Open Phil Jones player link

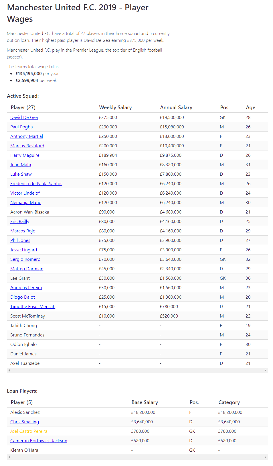click(20, 240)
